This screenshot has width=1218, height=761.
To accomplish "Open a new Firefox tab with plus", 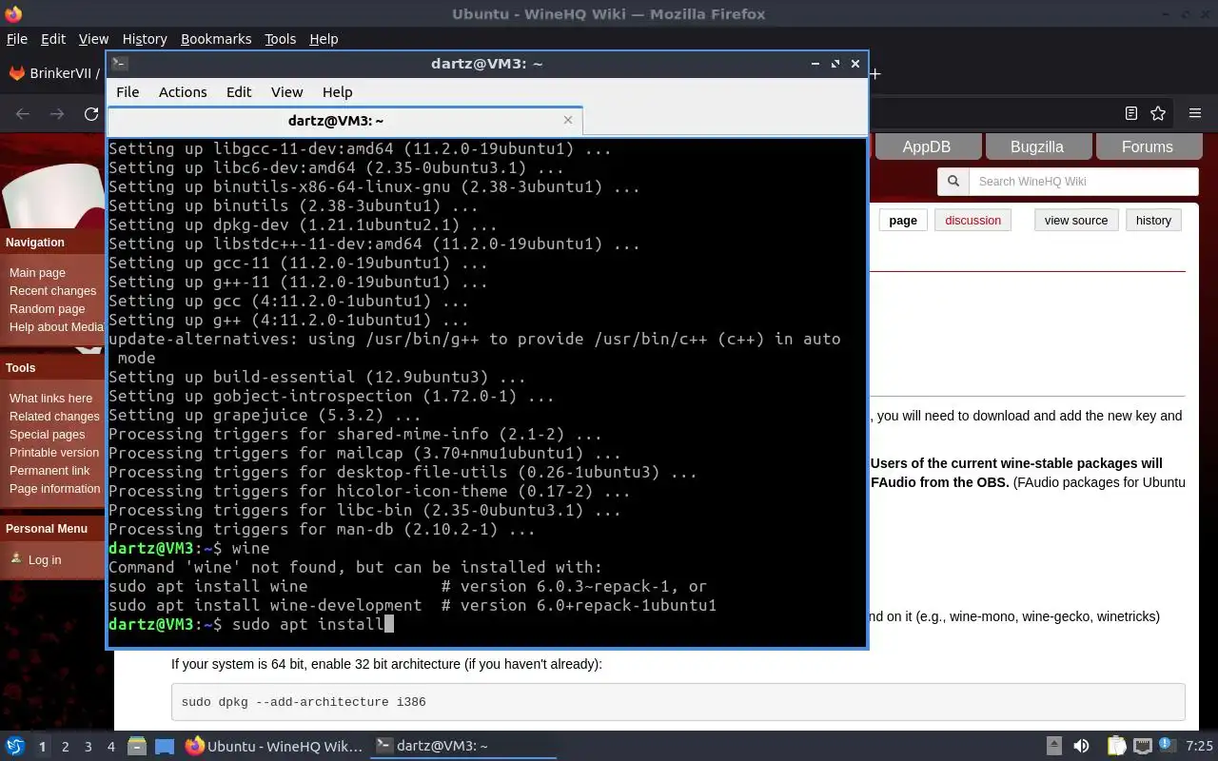I will click(874, 73).
